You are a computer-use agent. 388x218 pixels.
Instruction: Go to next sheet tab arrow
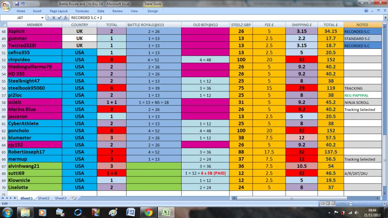pos(10,198)
